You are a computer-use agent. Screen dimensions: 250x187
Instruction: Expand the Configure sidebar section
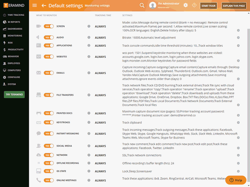coord(14,77)
